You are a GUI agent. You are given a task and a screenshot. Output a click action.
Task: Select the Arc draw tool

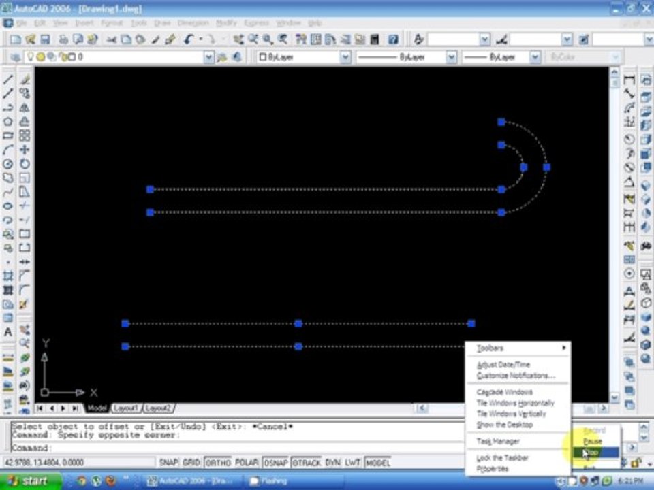tap(8, 150)
